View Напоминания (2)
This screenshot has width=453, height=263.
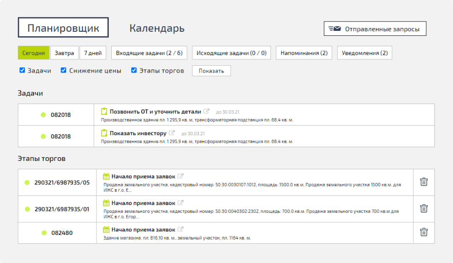click(304, 53)
